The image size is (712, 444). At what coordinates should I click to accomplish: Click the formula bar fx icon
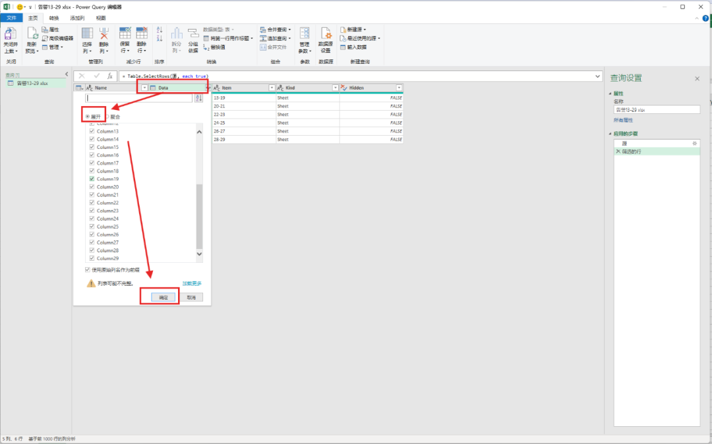[x=110, y=76]
